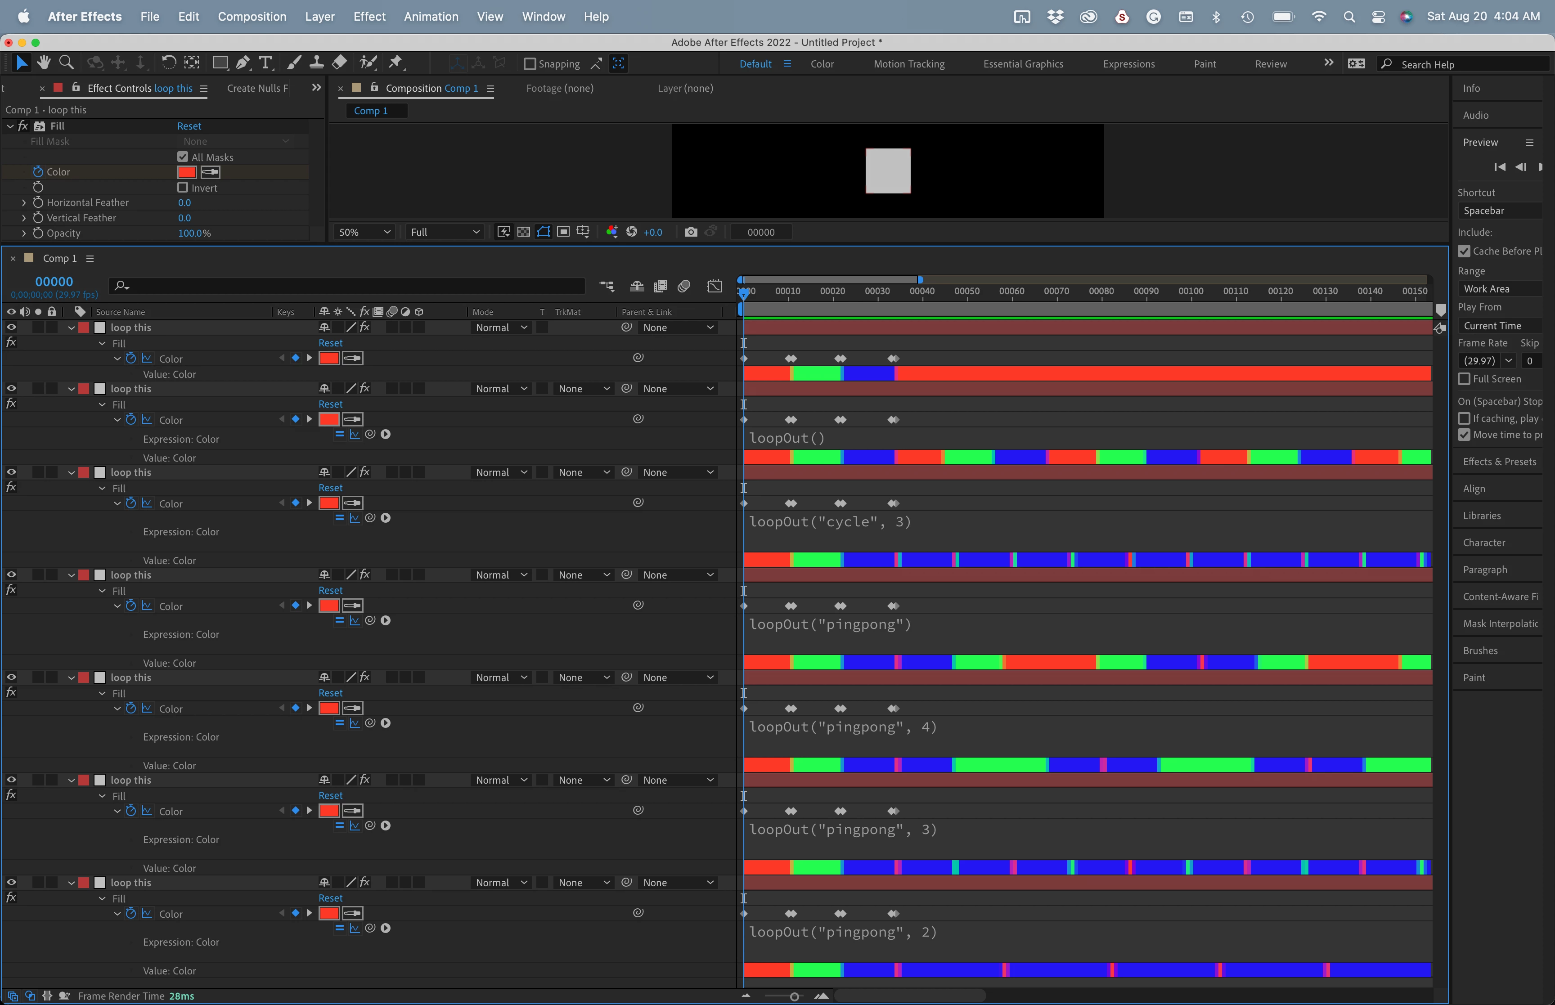Select the Eraser tool
The image size is (1555, 1005).
(x=339, y=63)
